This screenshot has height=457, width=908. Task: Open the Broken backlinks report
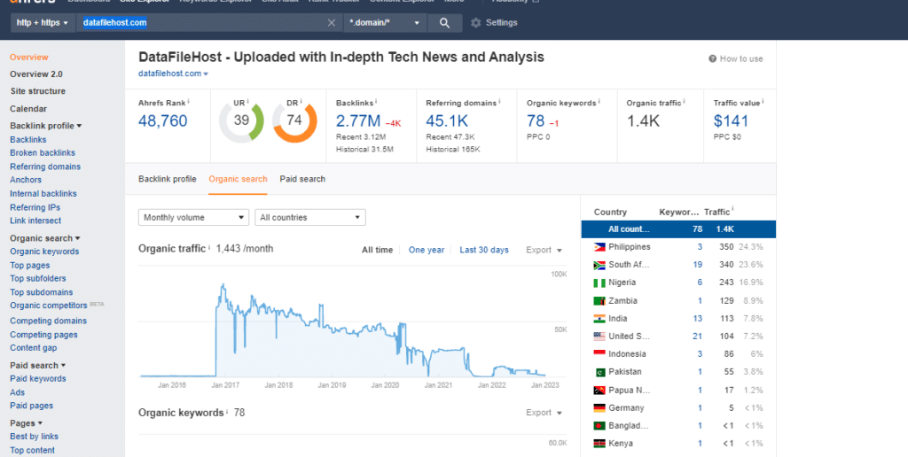tap(43, 152)
